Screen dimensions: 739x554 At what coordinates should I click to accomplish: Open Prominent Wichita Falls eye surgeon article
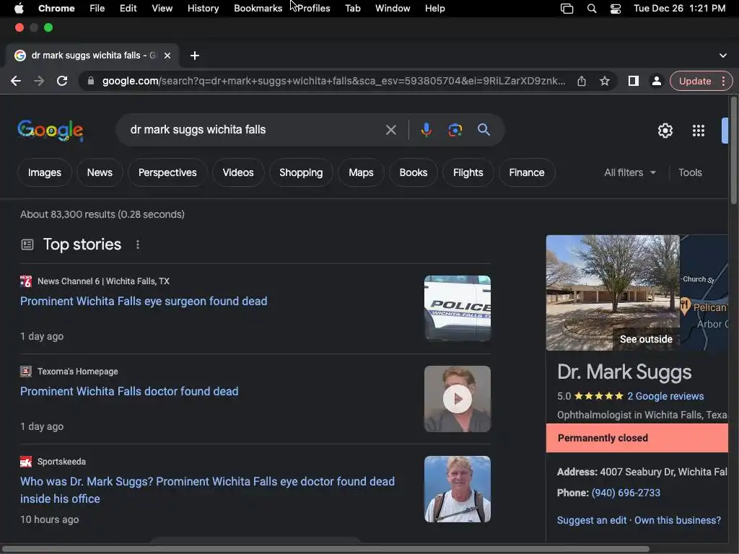point(144,301)
